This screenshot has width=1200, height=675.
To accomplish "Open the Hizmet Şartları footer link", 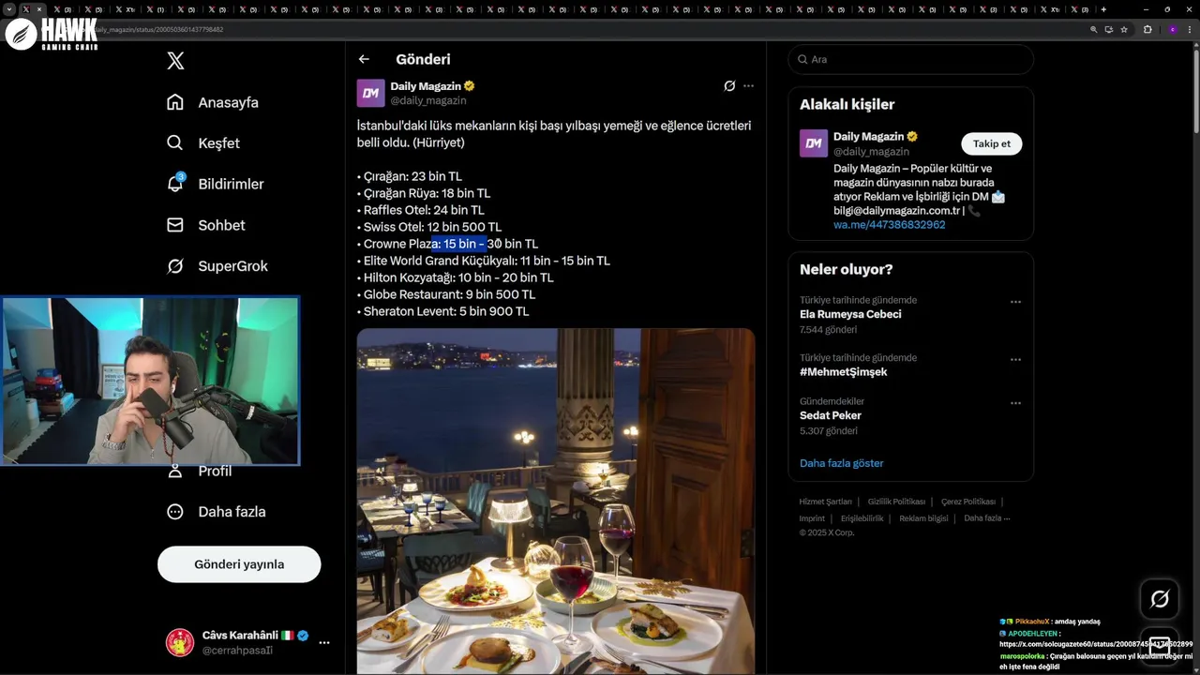I will [x=825, y=502].
